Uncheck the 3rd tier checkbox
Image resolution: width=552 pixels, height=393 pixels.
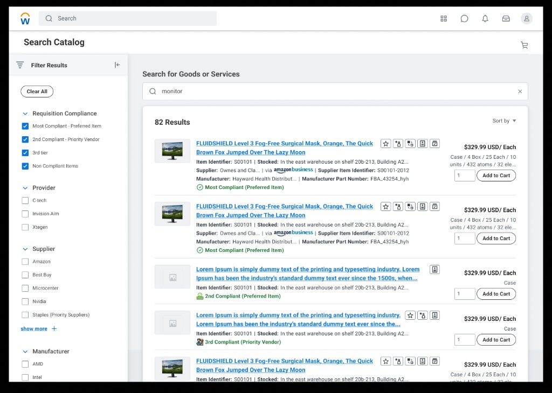point(25,153)
